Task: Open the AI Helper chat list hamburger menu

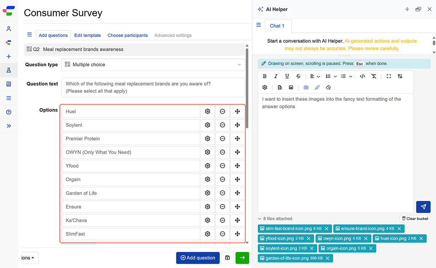Action: click(259, 25)
